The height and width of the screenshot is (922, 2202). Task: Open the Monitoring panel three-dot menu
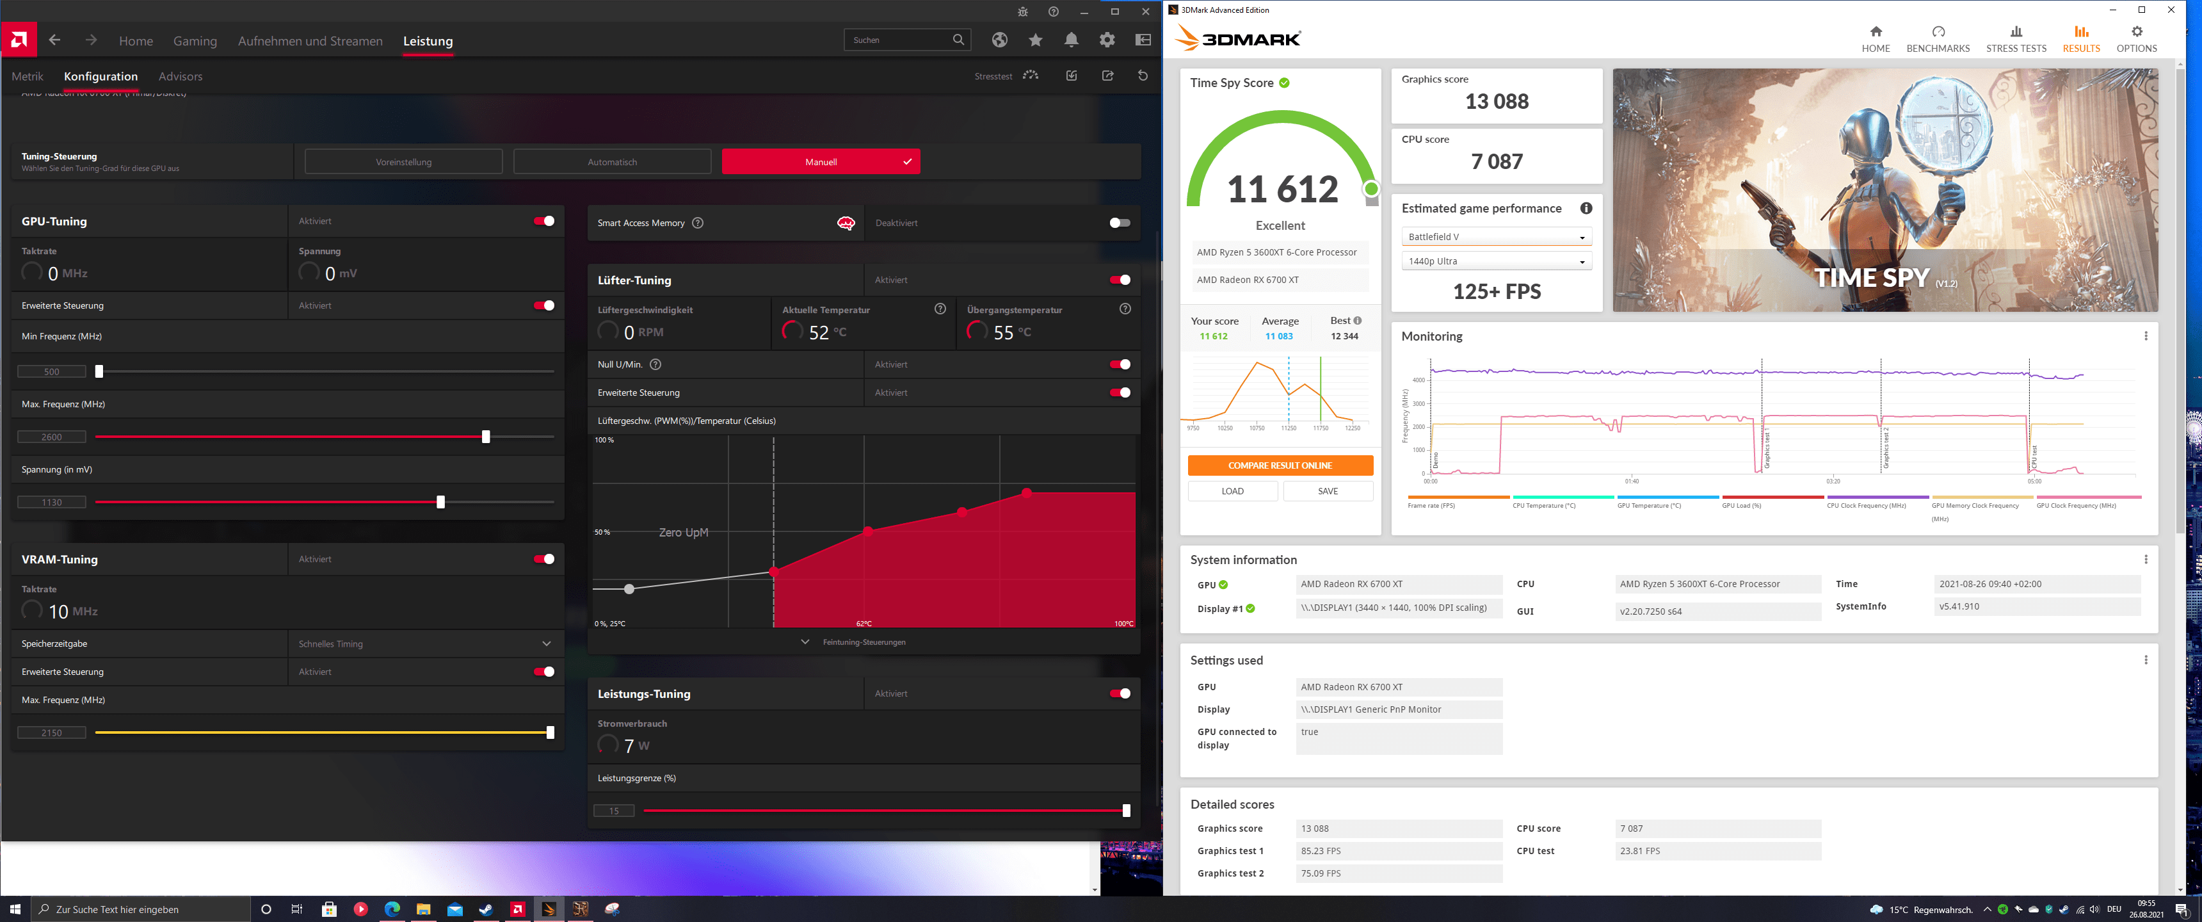coord(2146,336)
